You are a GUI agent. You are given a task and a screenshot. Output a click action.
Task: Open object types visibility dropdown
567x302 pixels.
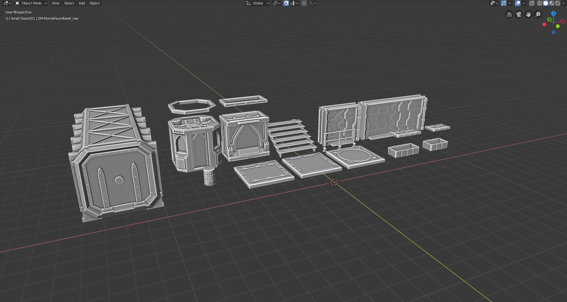494,3
